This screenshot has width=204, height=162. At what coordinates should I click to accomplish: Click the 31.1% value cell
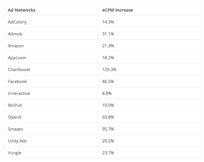(108, 34)
